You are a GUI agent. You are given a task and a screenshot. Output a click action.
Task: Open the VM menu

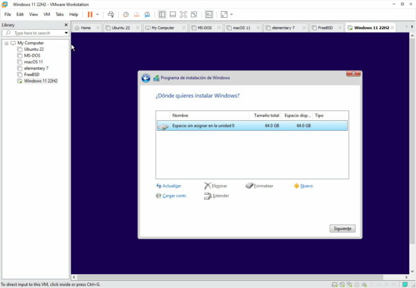point(47,15)
